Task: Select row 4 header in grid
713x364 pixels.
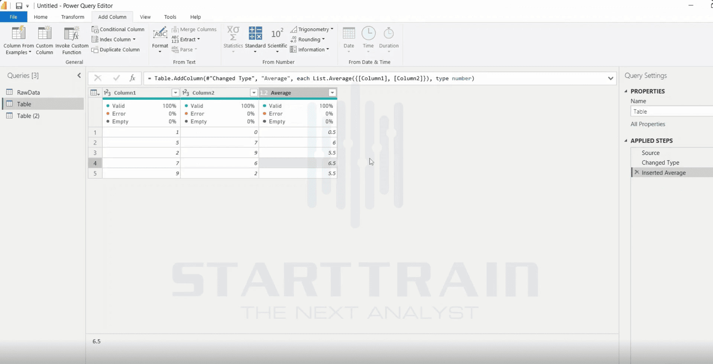Action: (95, 163)
